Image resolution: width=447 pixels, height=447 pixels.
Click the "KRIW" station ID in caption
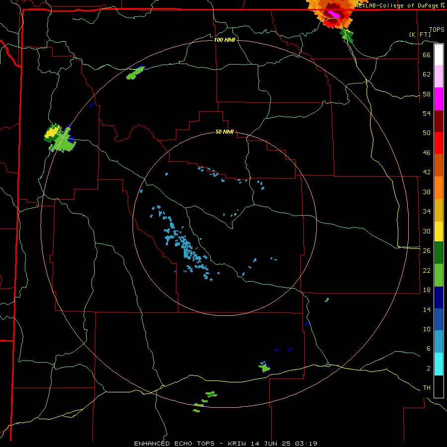(238, 444)
